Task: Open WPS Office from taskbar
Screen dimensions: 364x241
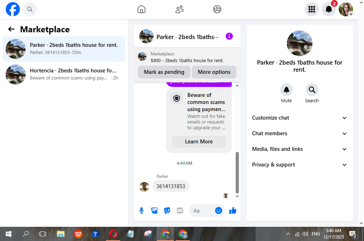Action: coord(78,234)
